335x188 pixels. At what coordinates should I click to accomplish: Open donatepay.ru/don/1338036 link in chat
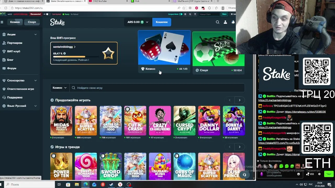305,112
